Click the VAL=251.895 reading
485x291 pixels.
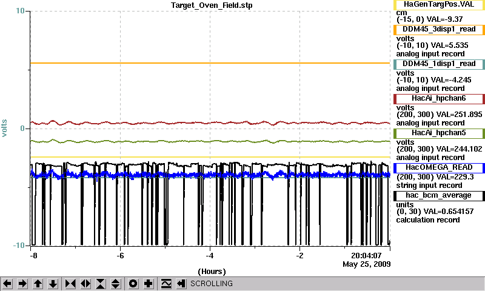tap(459, 115)
